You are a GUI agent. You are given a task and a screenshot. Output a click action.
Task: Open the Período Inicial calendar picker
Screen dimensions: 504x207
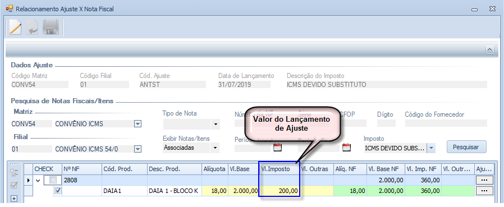pyautogui.click(x=277, y=148)
